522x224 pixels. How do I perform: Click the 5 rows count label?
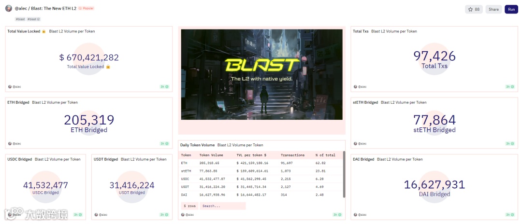pos(189,206)
